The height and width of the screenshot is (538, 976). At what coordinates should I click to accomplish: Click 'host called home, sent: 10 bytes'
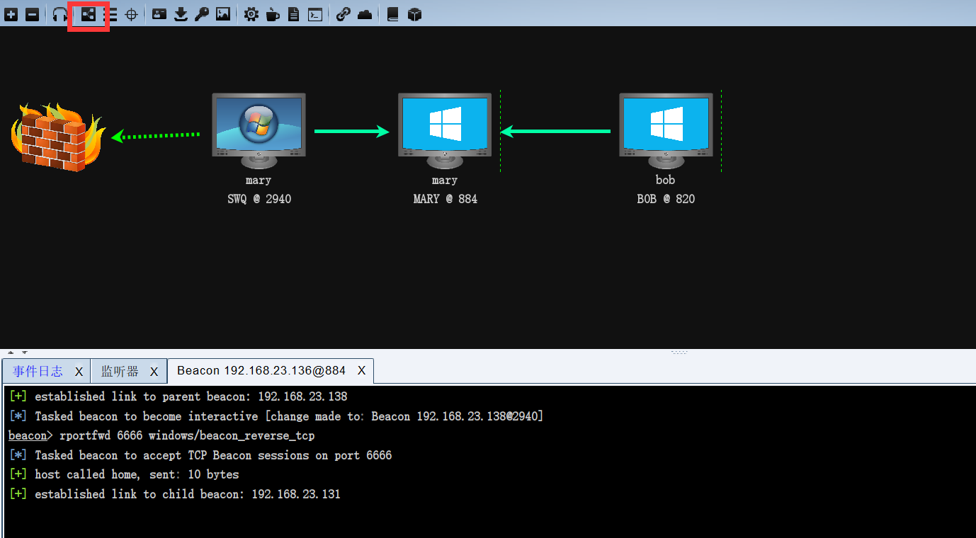(137, 474)
